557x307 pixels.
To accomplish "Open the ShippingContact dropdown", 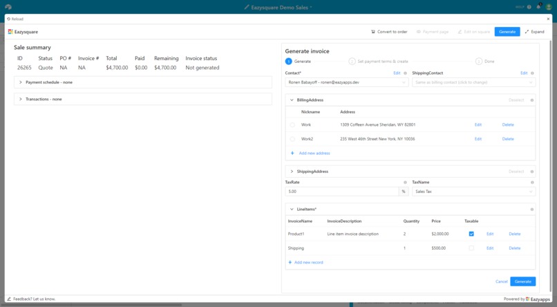I will coord(473,82).
